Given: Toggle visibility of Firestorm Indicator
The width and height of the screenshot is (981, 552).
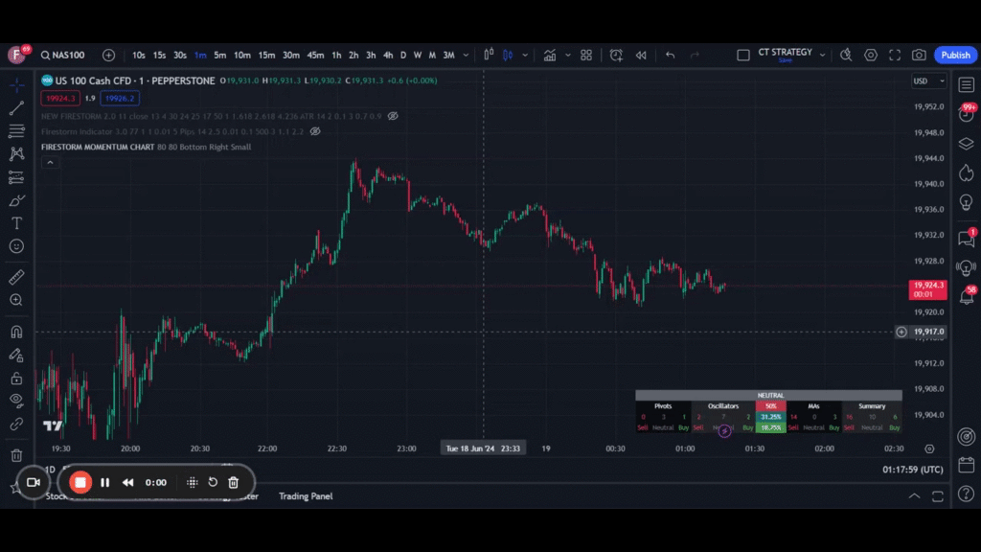Looking at the screenshot, I should pos(314,131).
